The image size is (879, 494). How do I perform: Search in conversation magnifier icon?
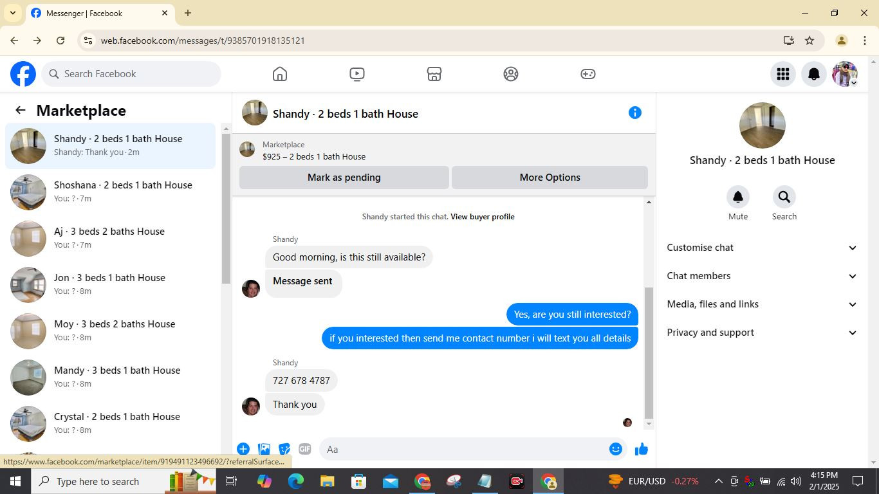784,197
